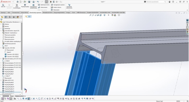This screenshot has height=102, width=189.
Task: Open the DisplayManager appearance sphere tab
Action: pos(18,17)
